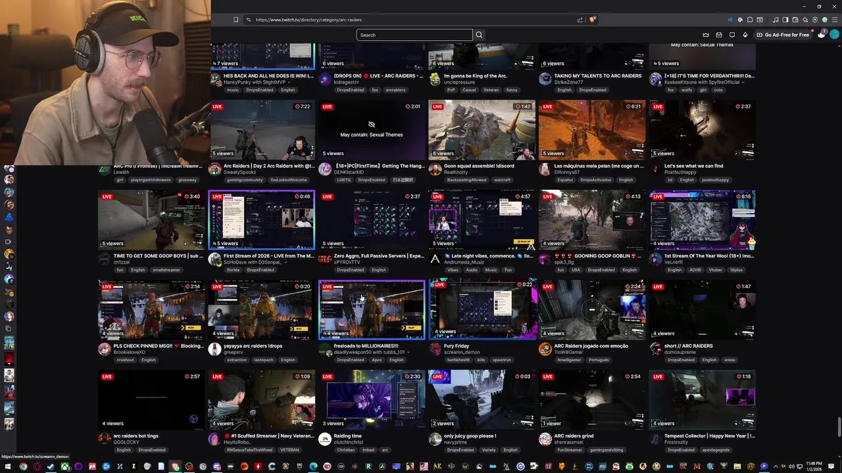Open Prime Gaming loot crown icon
842x473 pixels.
(706, 35)
